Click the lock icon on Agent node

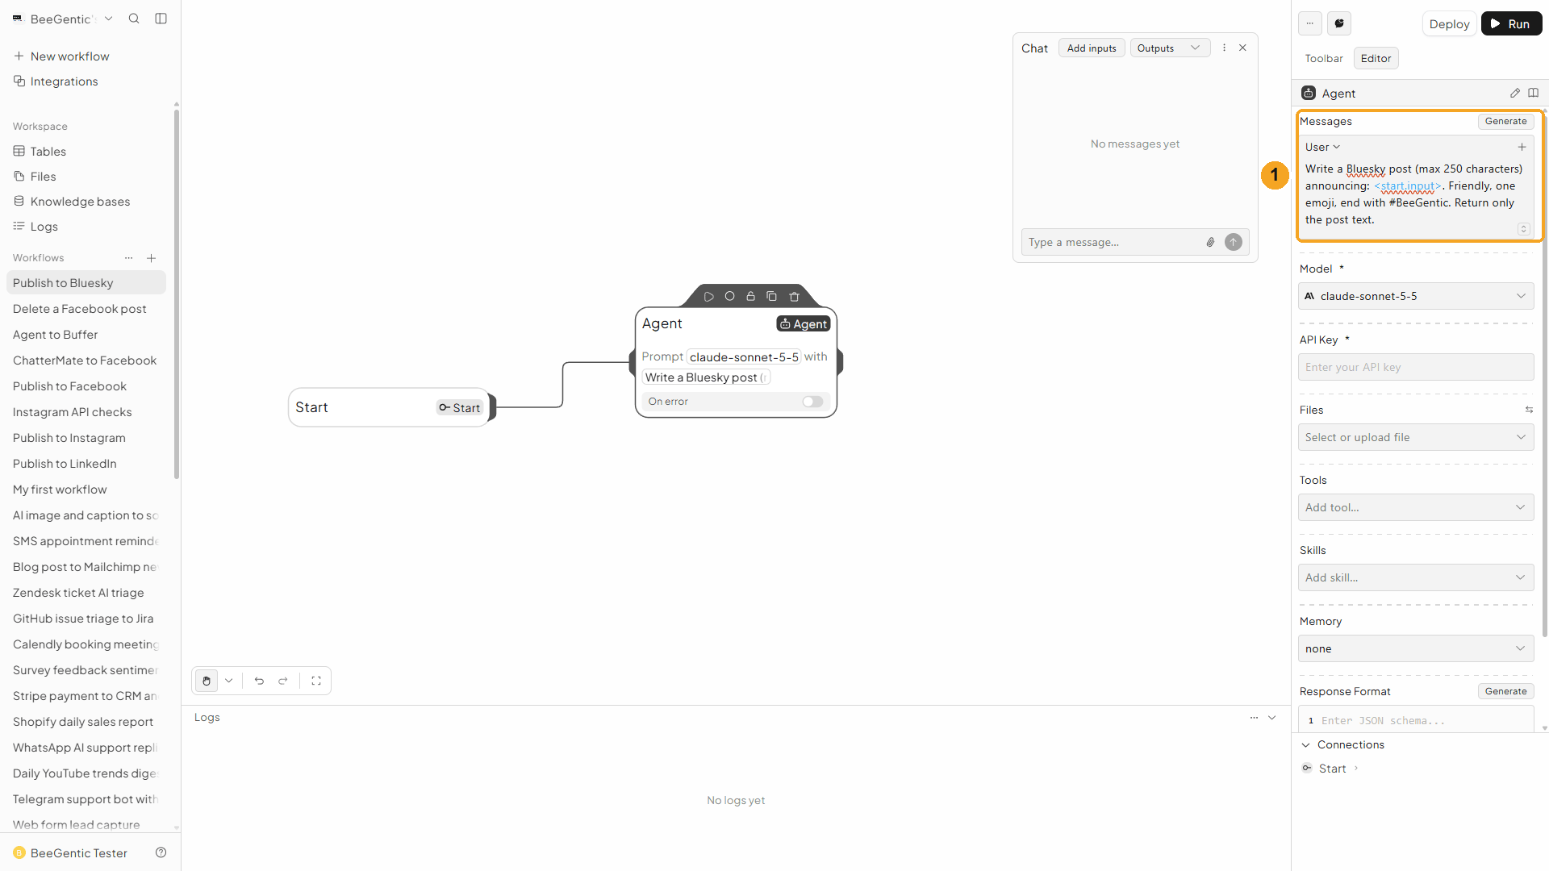click(750, 296)
